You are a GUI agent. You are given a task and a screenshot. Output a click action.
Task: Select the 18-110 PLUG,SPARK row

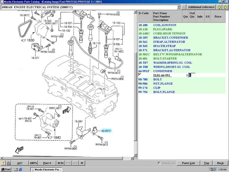click(x=182, y=29)
